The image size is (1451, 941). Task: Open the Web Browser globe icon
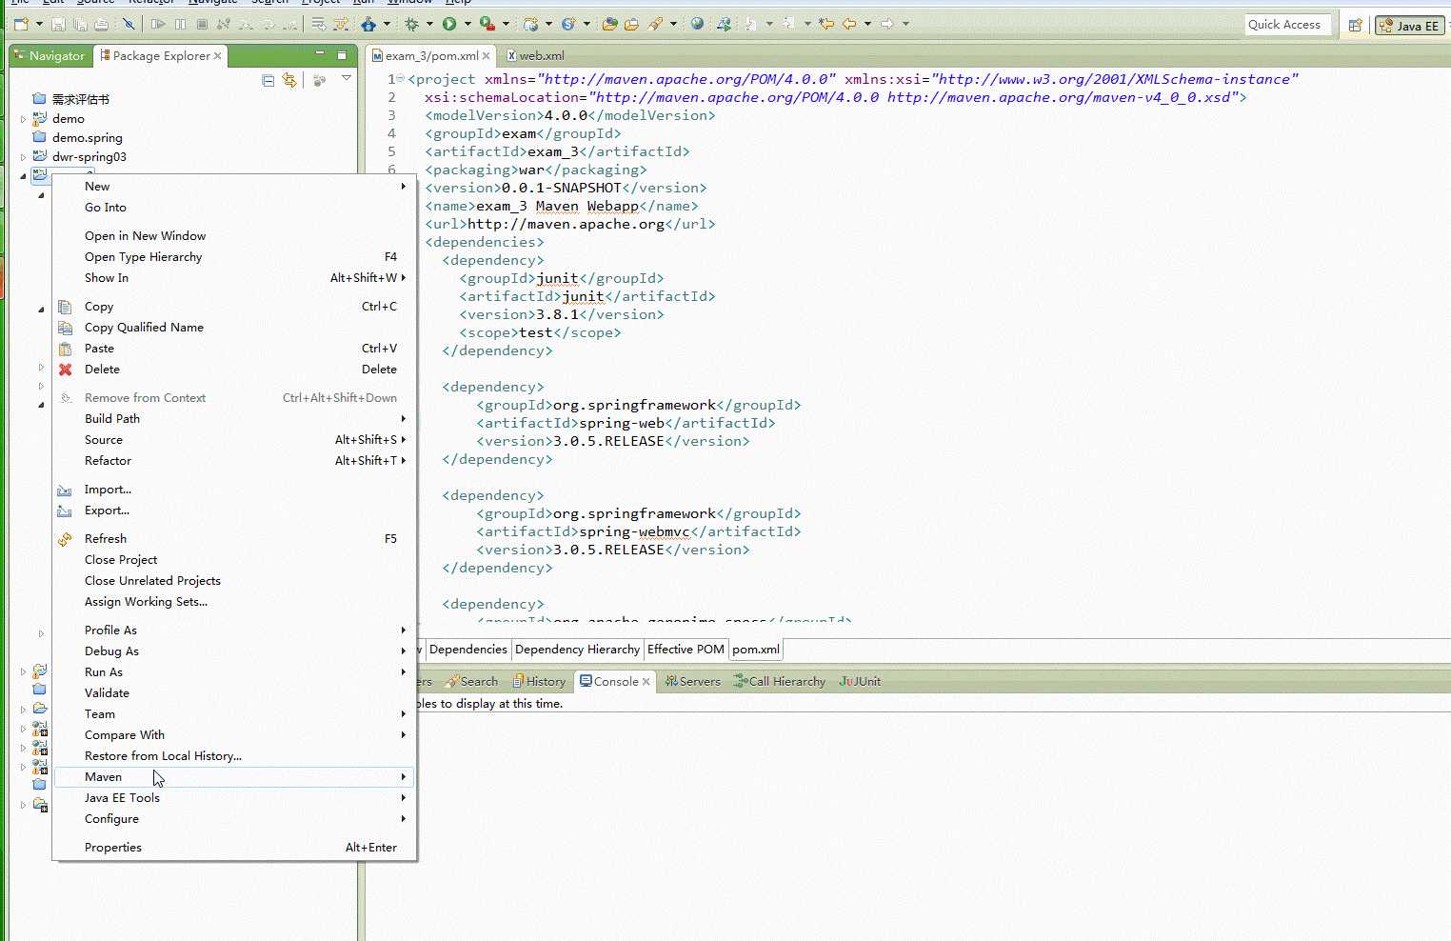tap(697, 24)
